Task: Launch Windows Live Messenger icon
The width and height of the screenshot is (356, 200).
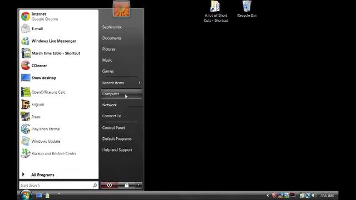Action: pos(25,41)
